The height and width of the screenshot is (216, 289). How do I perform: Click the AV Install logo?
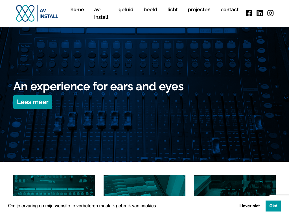pyautogui.click(x=37, y=13)
